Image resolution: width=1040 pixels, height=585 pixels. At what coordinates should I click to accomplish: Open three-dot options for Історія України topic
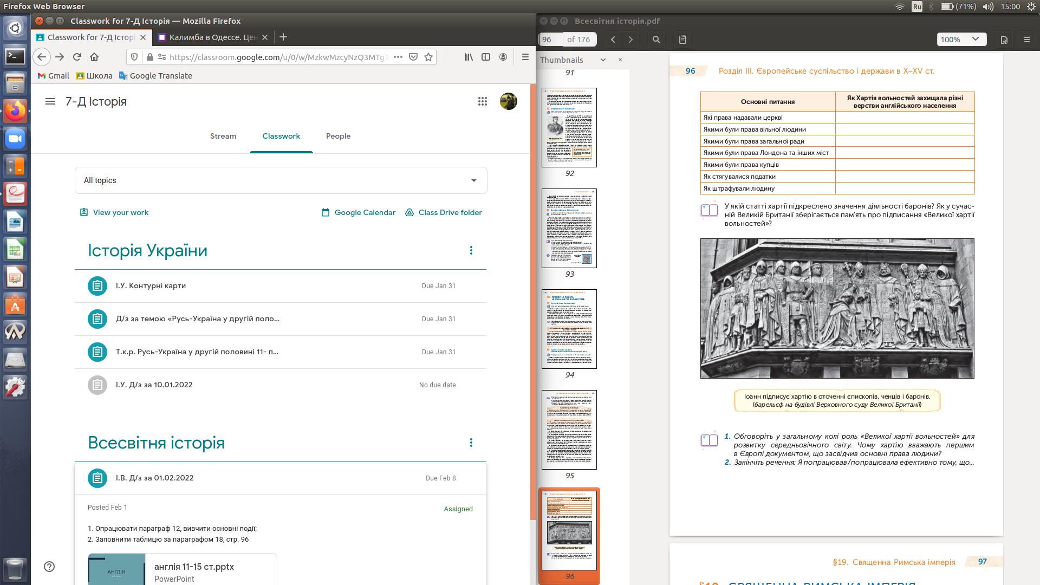coord(471,250)
